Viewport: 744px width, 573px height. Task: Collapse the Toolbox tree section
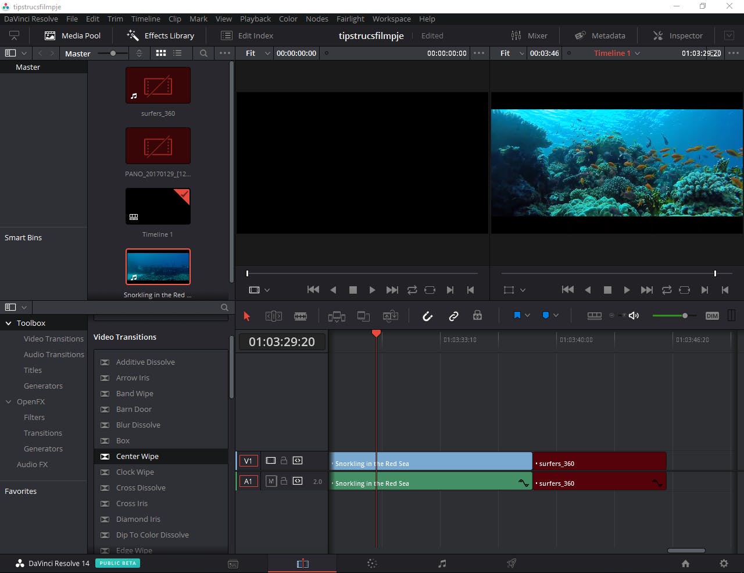9,323
